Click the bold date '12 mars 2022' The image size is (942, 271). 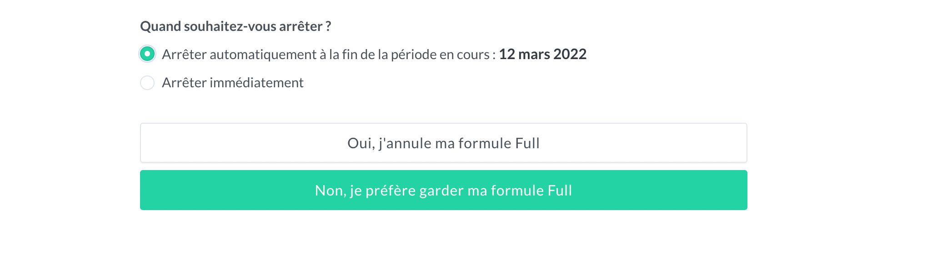point(542,54)
